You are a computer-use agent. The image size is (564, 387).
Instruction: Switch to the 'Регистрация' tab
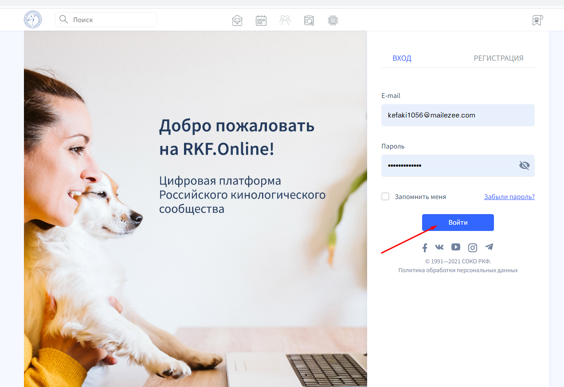pyautogui.click(x=498, y=58)
